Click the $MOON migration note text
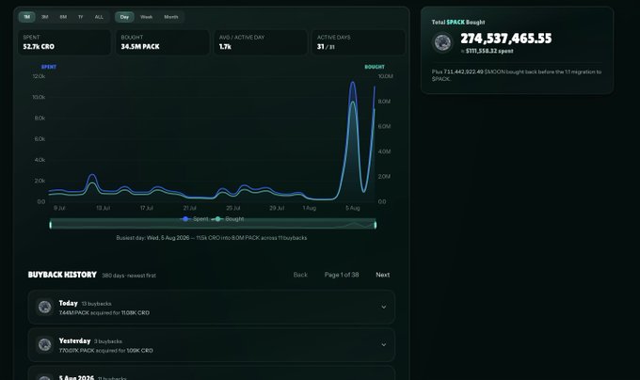This screenshot has height=380, width=640. click(517, 75)
